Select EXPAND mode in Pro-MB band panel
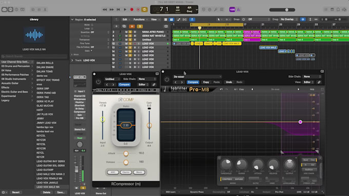The image size is (349, 196). 239,179
